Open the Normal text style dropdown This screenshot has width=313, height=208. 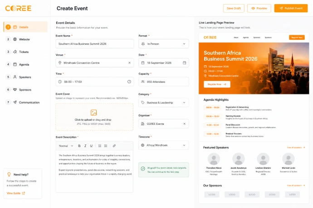click(x=66, y=146)
